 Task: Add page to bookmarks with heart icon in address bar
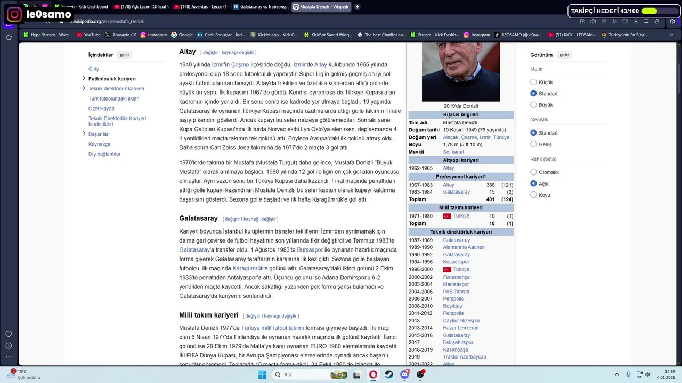(625, 21)
